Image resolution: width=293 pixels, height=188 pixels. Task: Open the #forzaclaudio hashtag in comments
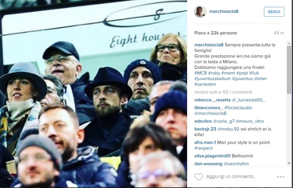pyautogui.click(x=238, y=108)
